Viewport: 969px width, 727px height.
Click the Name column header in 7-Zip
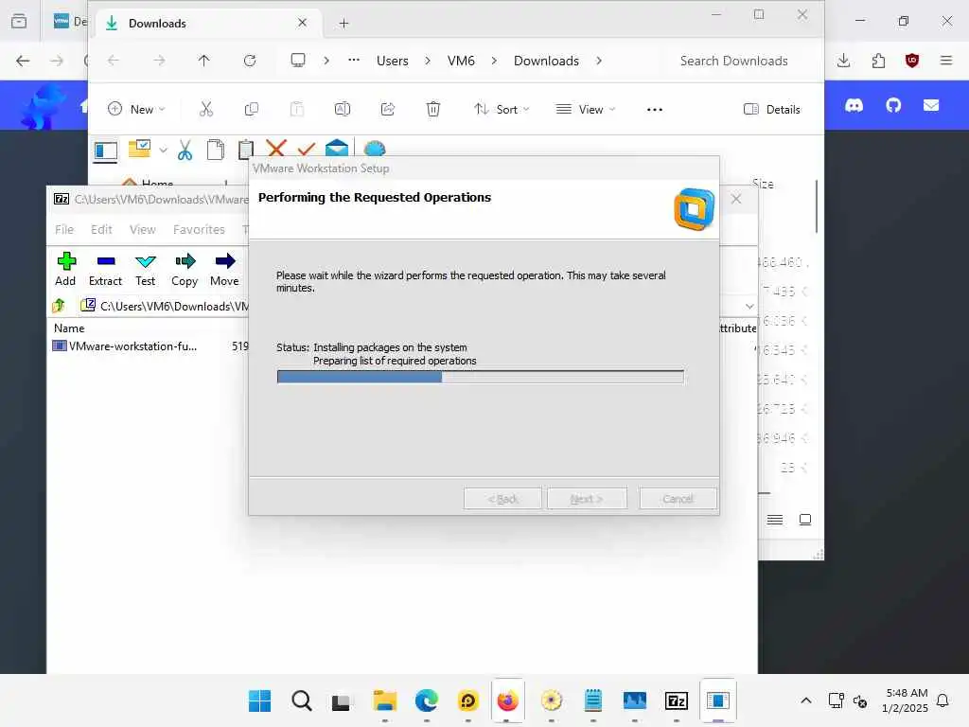point(69,328)
